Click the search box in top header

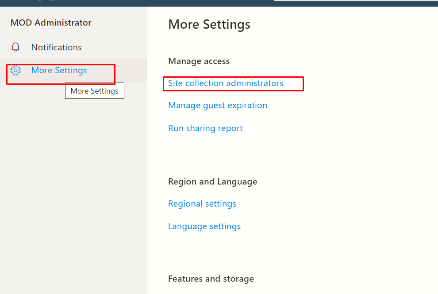coord(356,1)
